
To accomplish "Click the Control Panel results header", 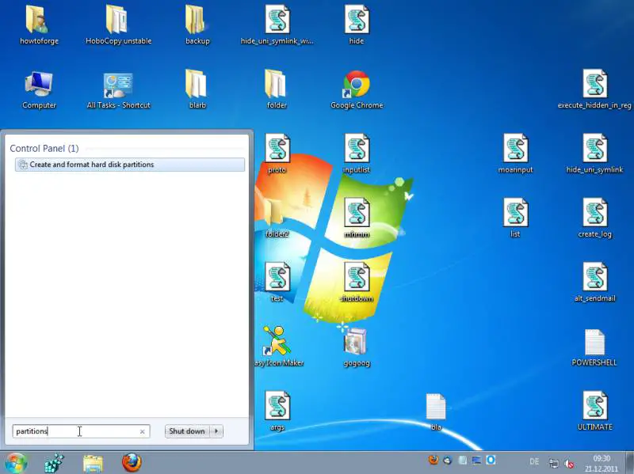I will tap(44, 148).
